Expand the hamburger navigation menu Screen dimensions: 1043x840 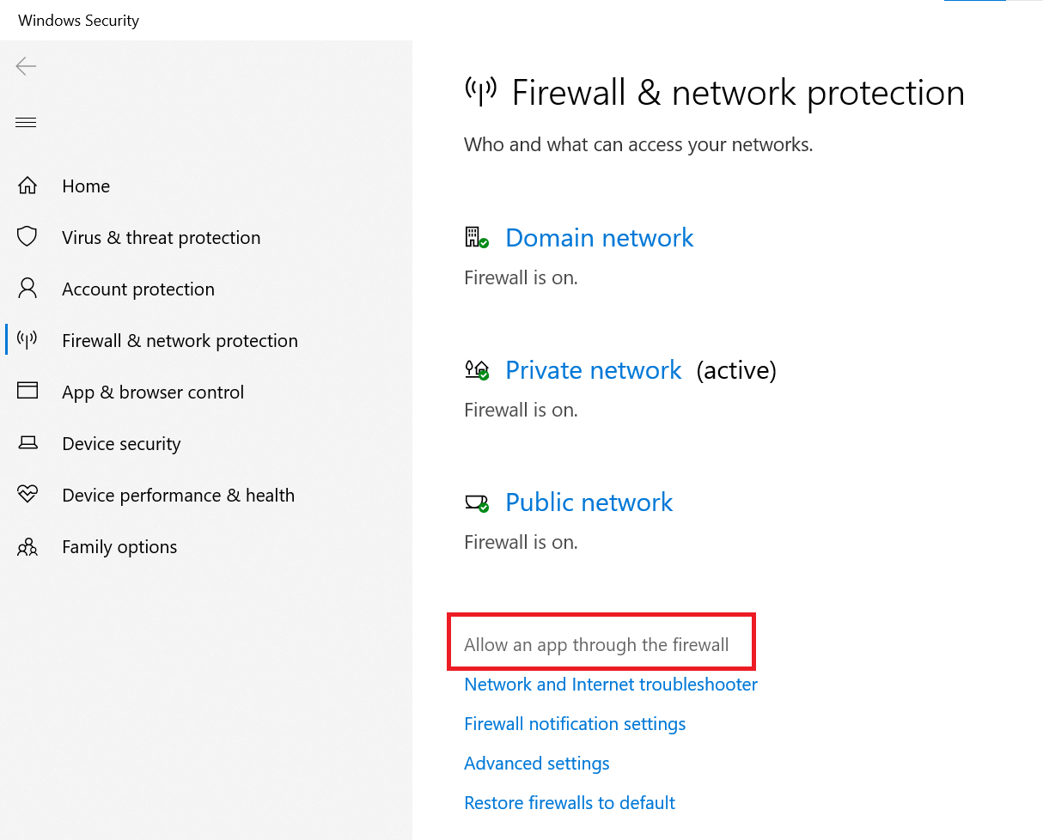coord(26,123)
